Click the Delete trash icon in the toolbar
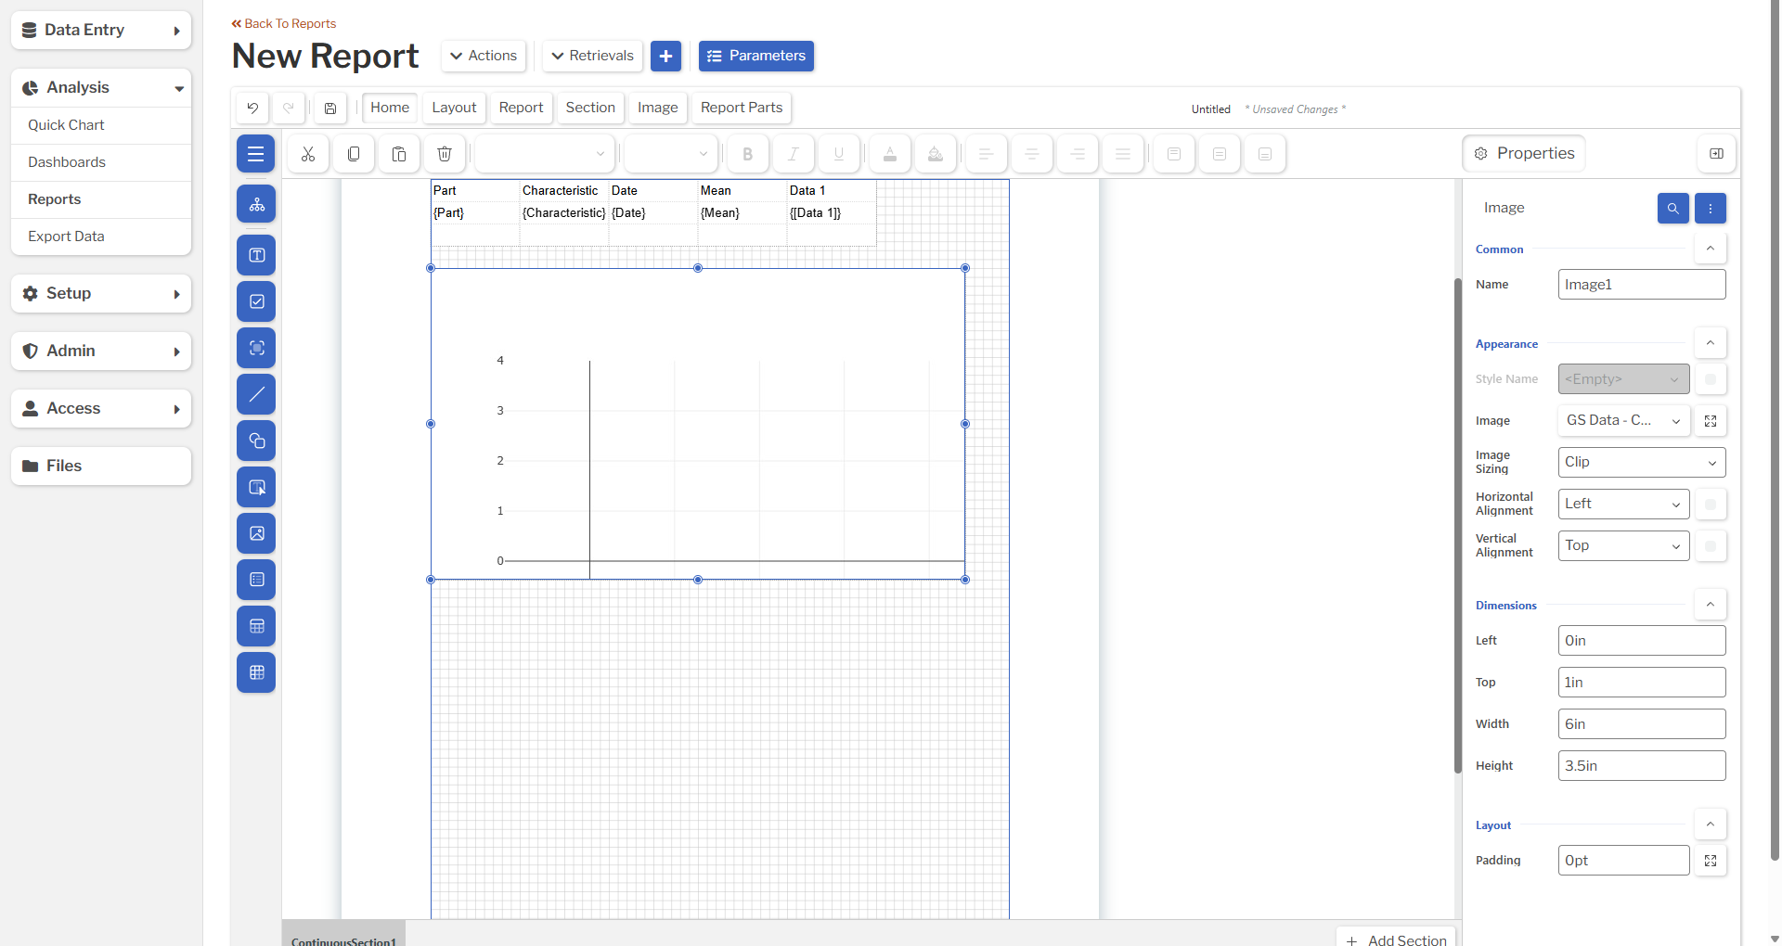1782x946 pixels. [x=444, y=154]
